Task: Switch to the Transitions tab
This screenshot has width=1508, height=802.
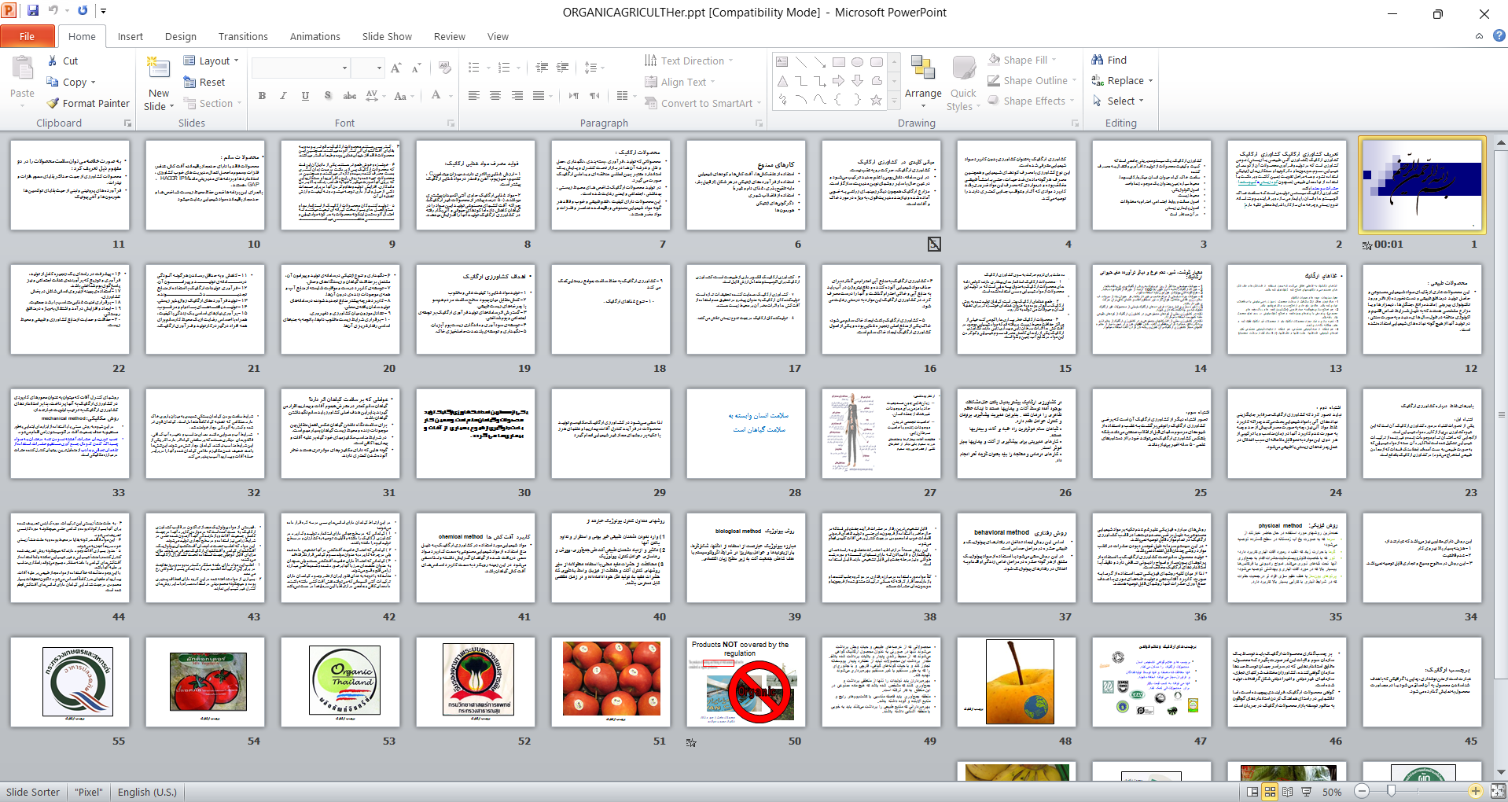Action: pos(243,36)
